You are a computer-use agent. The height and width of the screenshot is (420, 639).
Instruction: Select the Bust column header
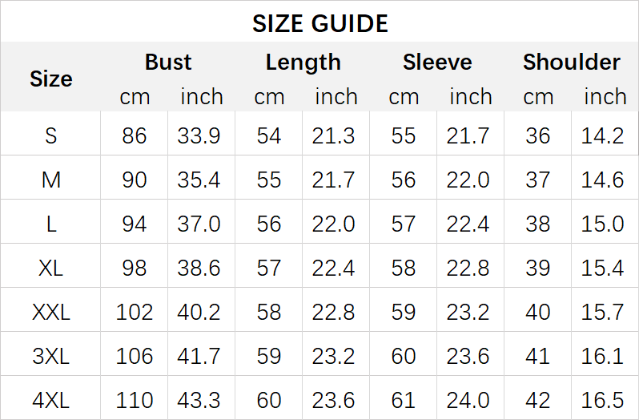point(168,63)
